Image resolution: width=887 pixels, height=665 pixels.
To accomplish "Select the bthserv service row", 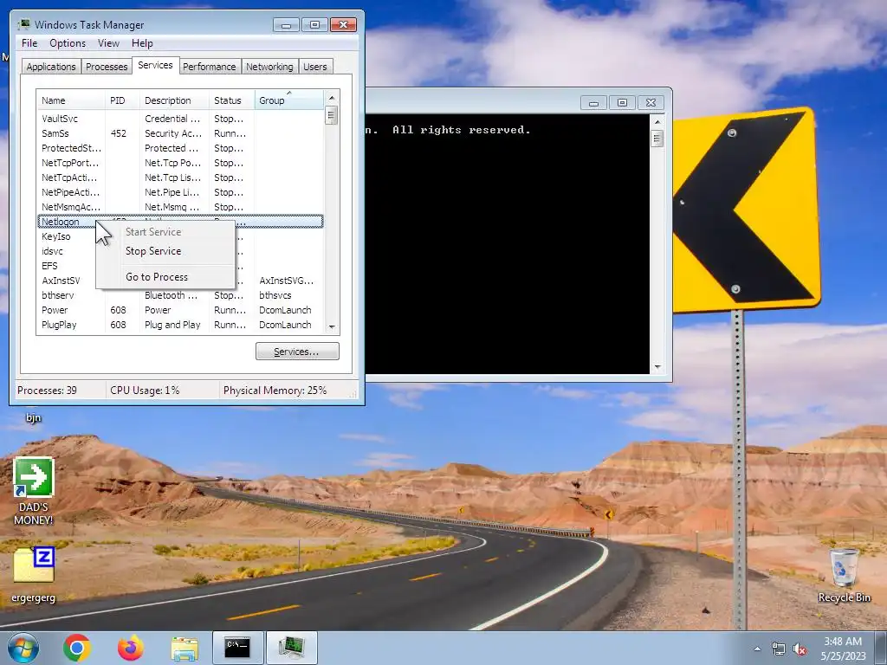I will click(x=180, y=295).
